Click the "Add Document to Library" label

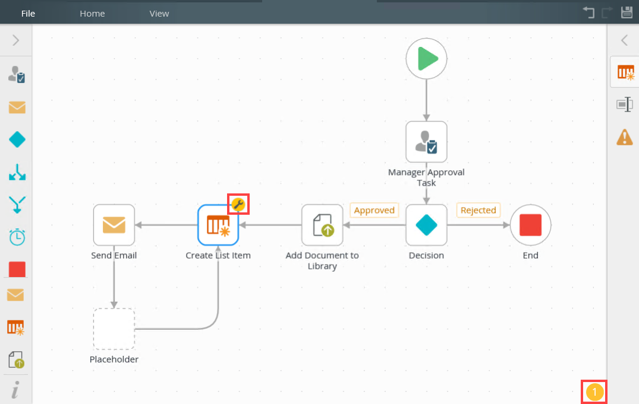click(x=322, y=260)
